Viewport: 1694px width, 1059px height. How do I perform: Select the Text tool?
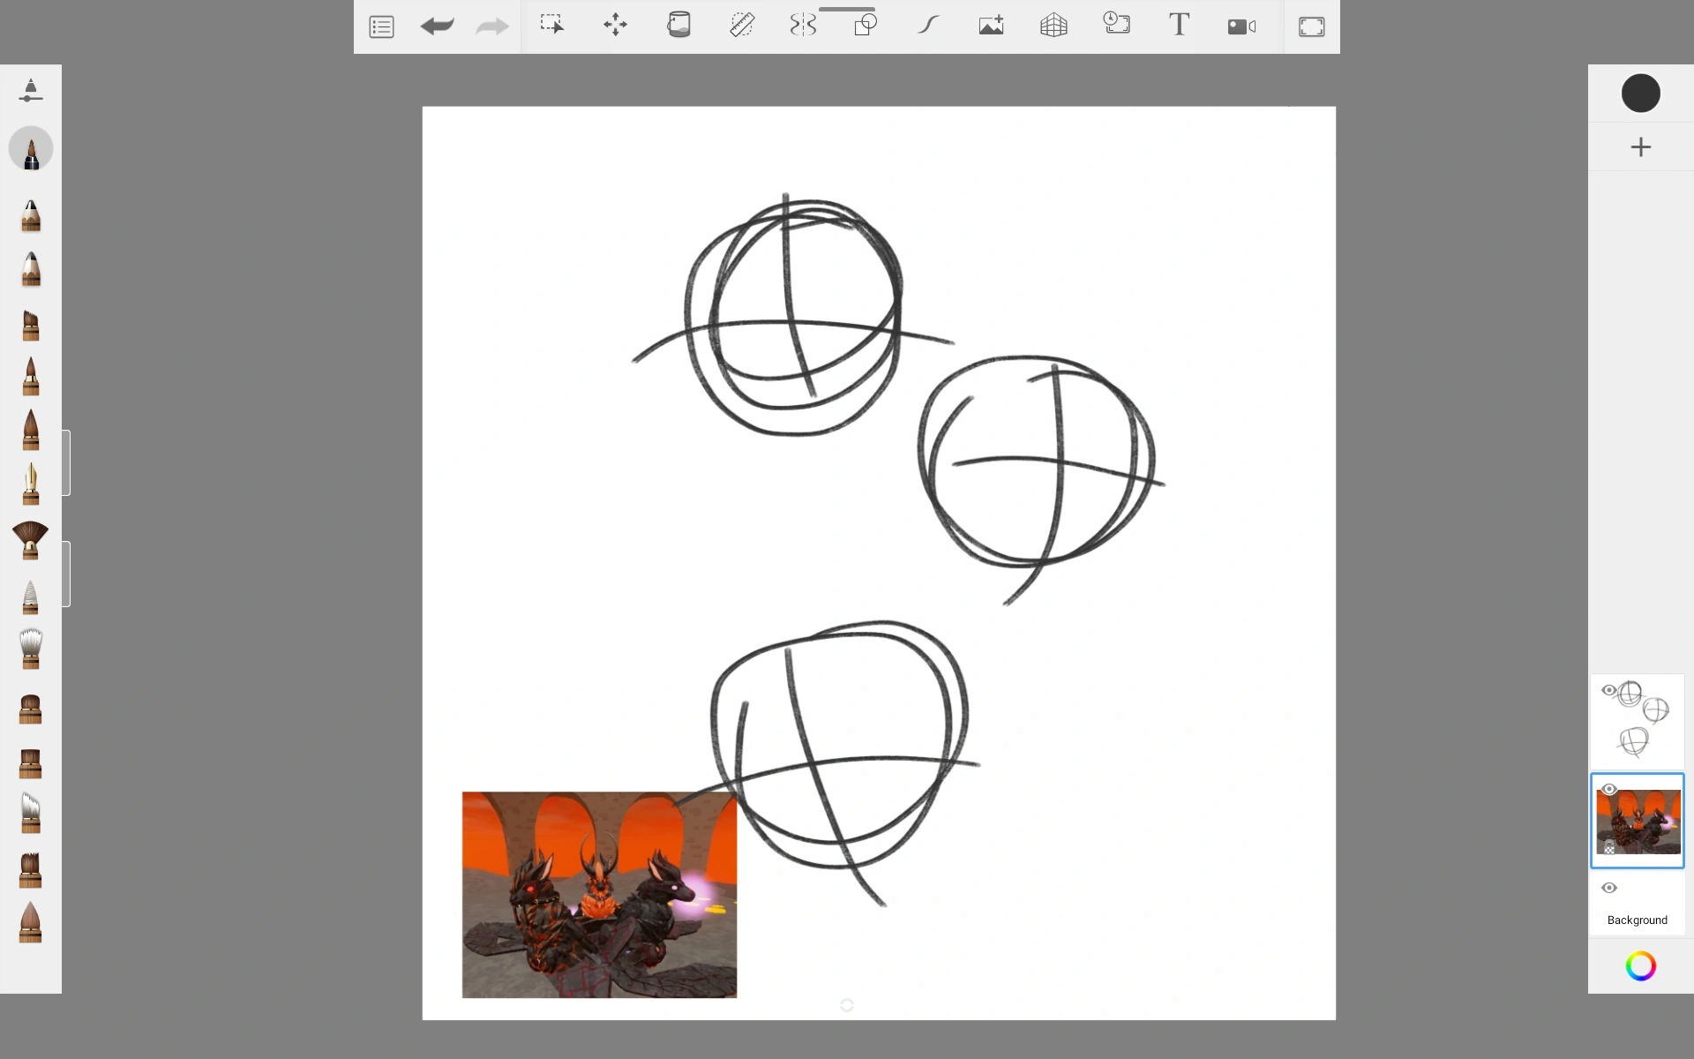tap(1179, 25)
